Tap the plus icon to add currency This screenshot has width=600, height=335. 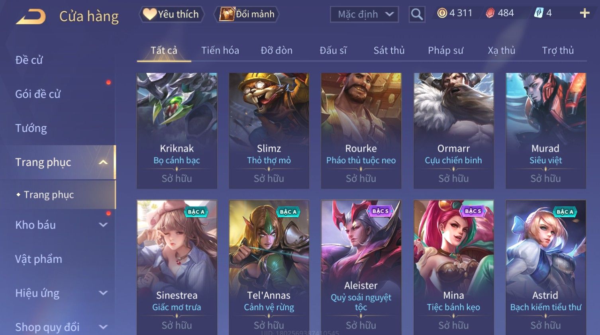pos(584,13)
